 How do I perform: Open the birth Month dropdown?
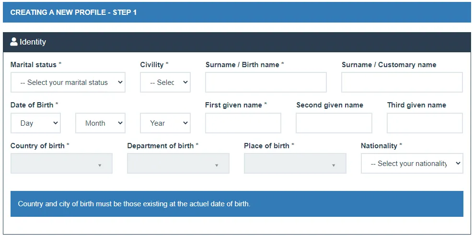[x=100, y=123]
